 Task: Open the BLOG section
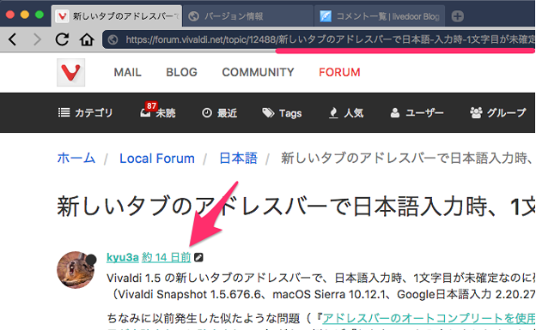point(181,72)
